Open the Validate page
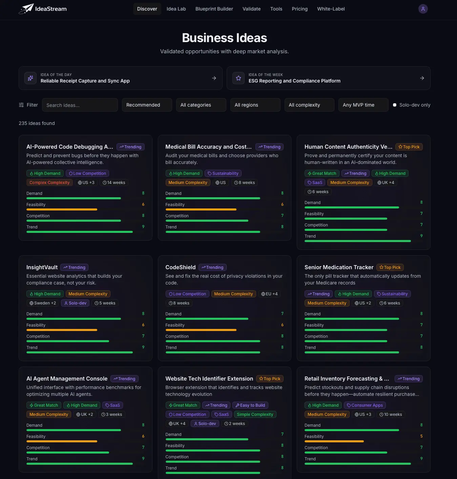457x479 pixels. coord(252,9)
